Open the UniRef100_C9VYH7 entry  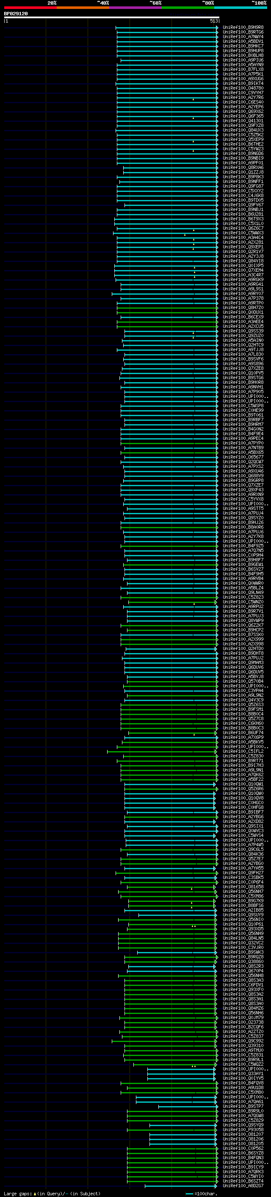click(x=243, y=93)
